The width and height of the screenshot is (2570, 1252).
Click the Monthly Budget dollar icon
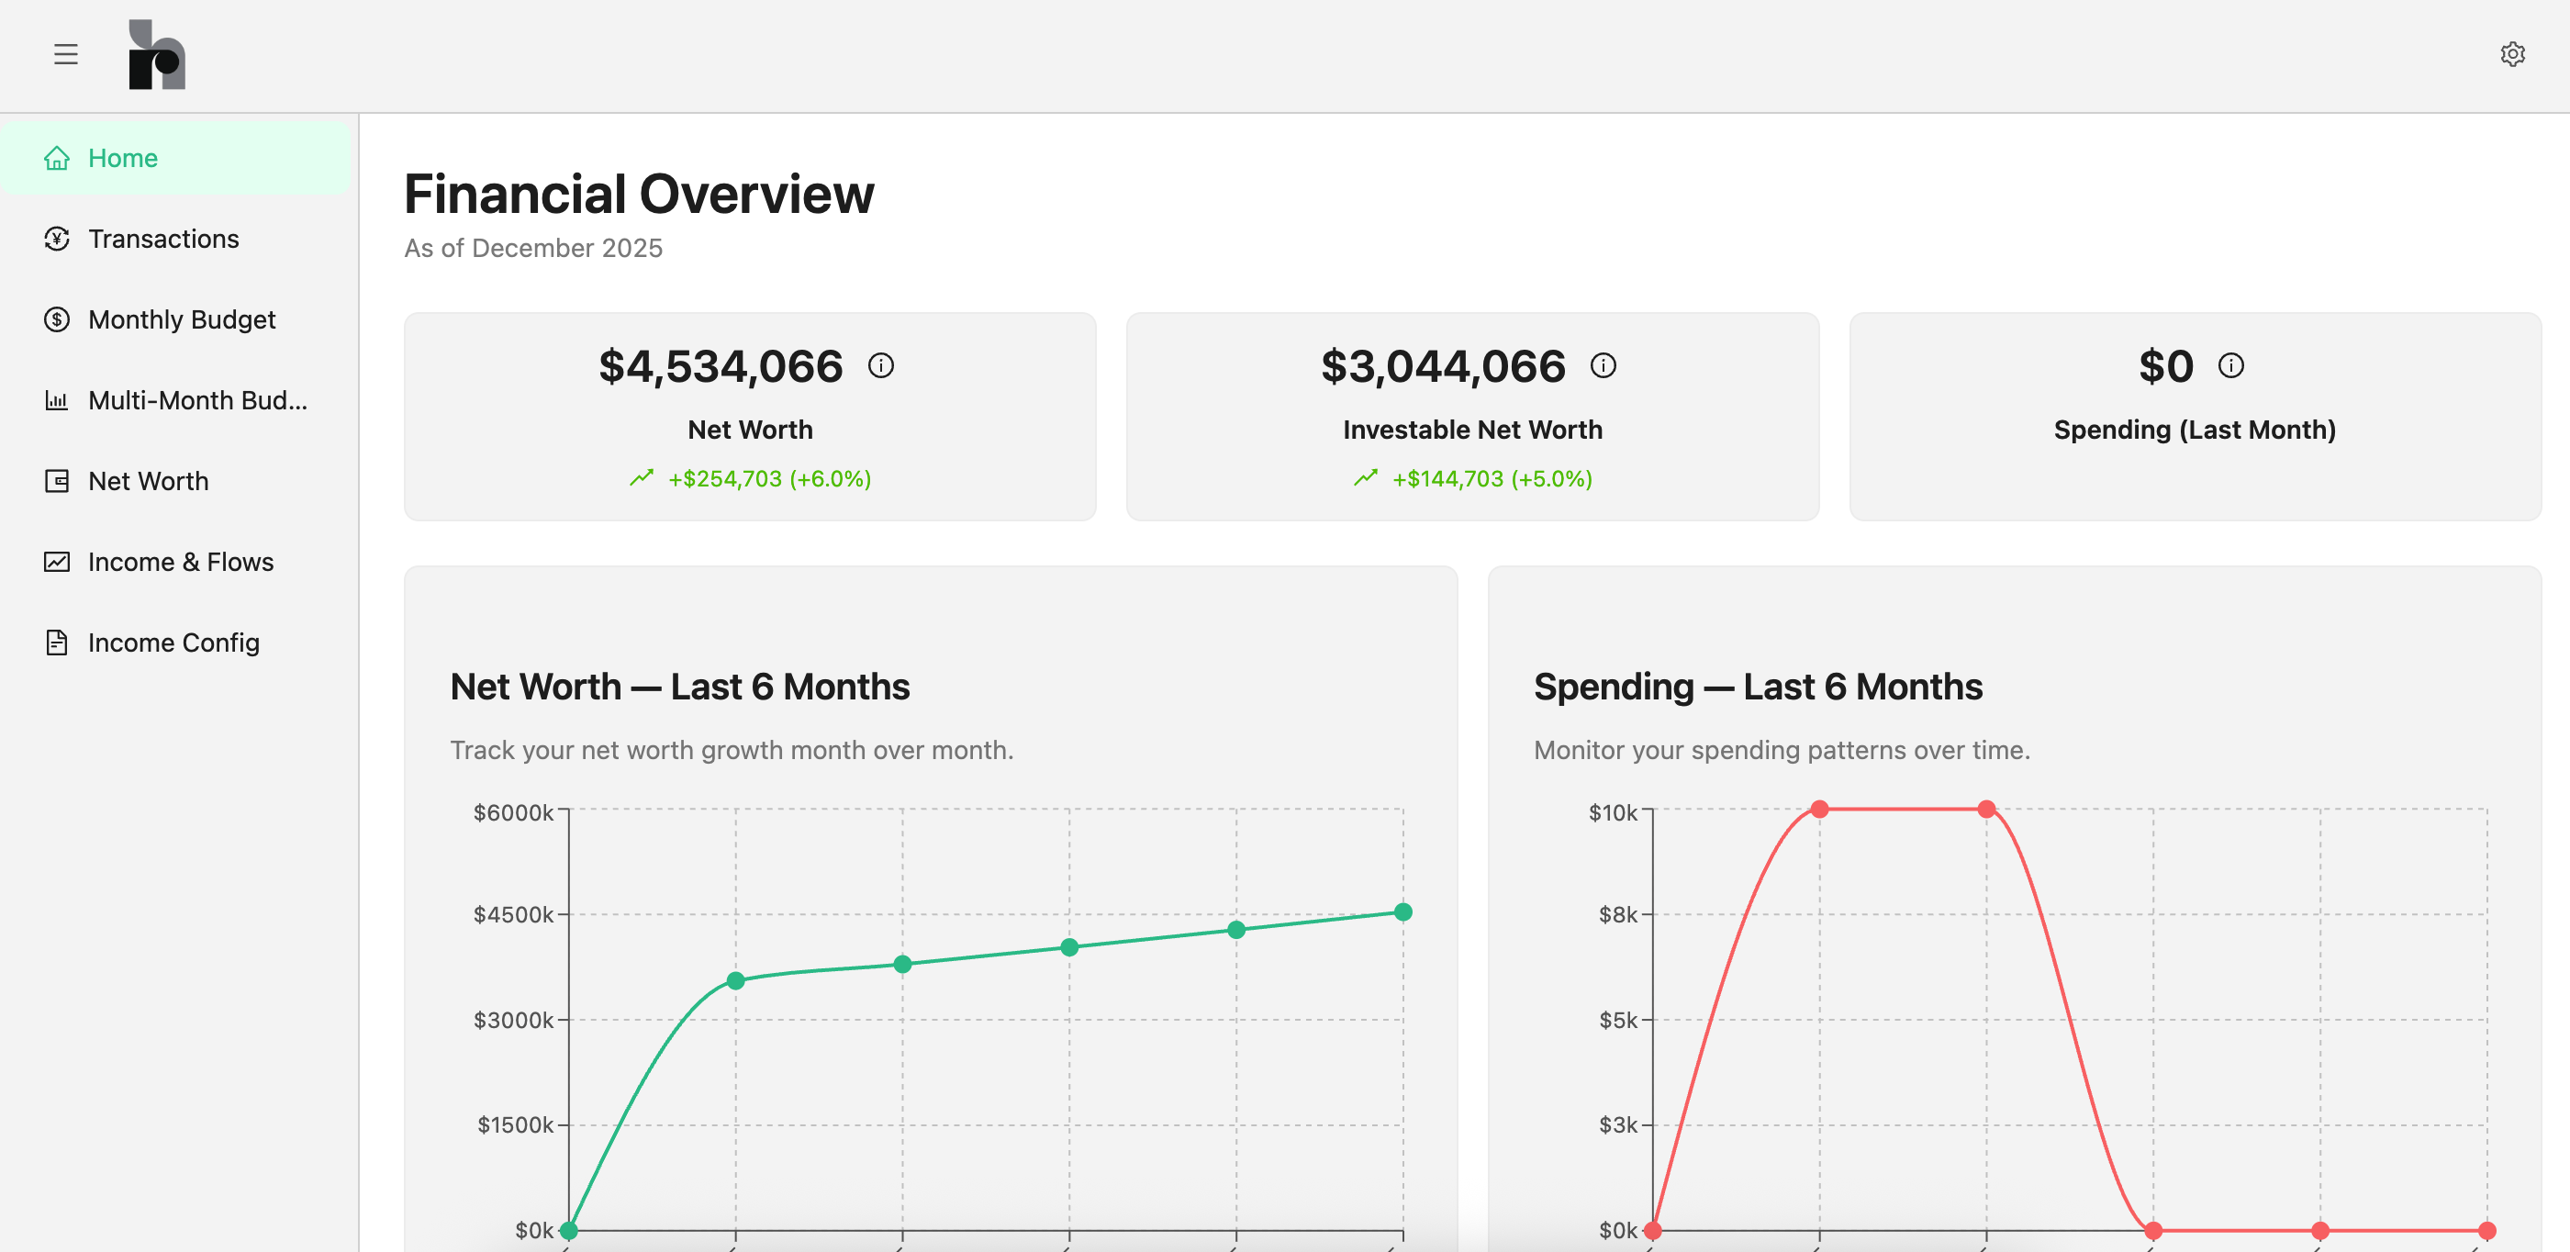(x=57, y=319)
